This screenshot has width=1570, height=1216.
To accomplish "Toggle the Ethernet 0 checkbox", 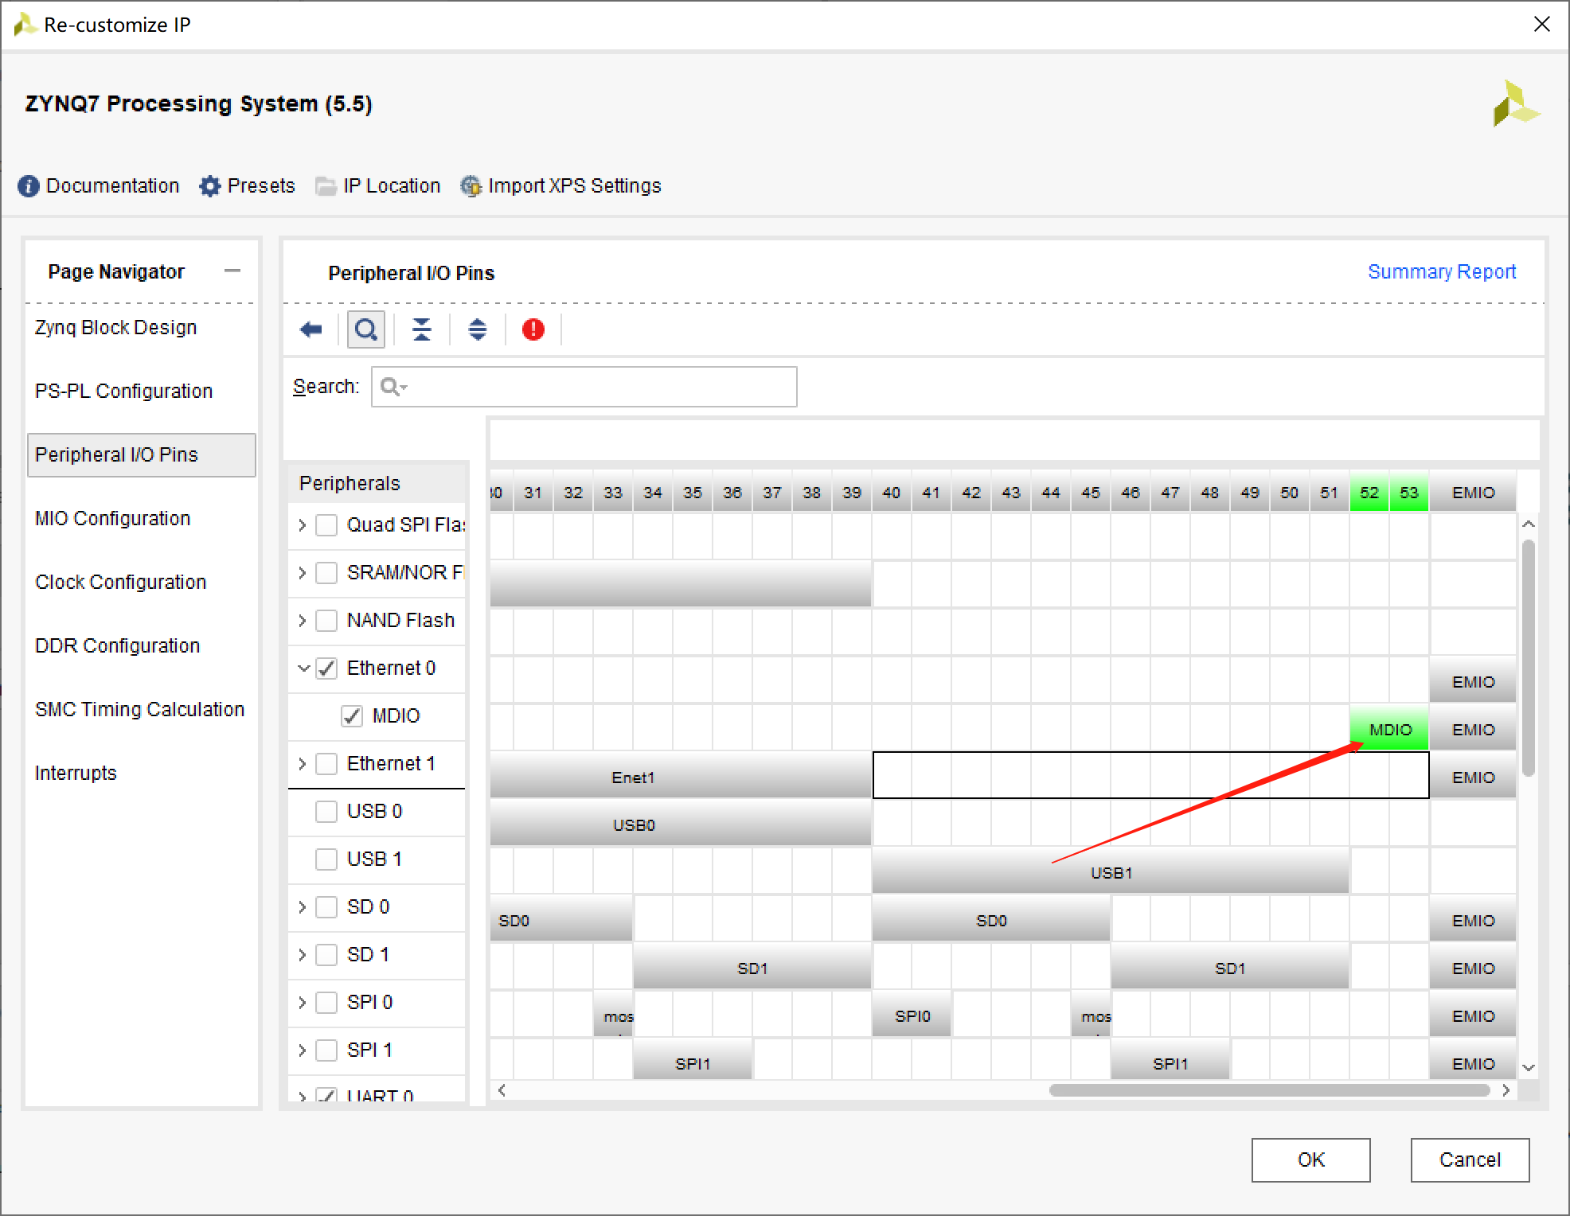I will tap(327, 667).
